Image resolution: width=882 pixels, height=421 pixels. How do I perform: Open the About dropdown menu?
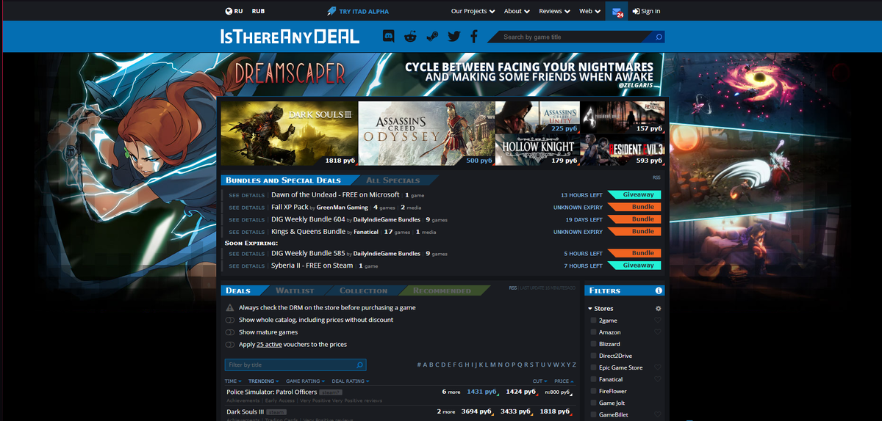click(x=517, y=11)
